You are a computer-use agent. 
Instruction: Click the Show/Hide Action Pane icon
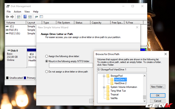(x=30, y=17)
